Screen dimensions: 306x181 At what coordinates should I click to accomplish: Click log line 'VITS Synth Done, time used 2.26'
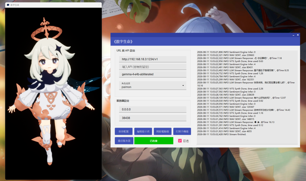coord(230,89)
